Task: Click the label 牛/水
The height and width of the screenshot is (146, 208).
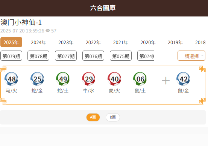Action: pyautogui.click(x=89, y=91)
